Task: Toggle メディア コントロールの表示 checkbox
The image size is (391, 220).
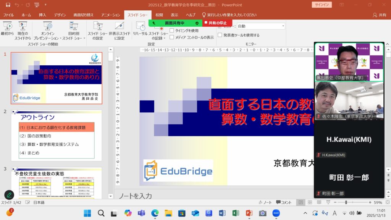Action: click(x=172, y=37)
